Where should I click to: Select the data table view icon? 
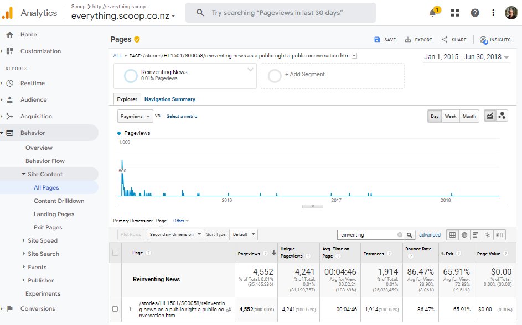coord(452,235)
